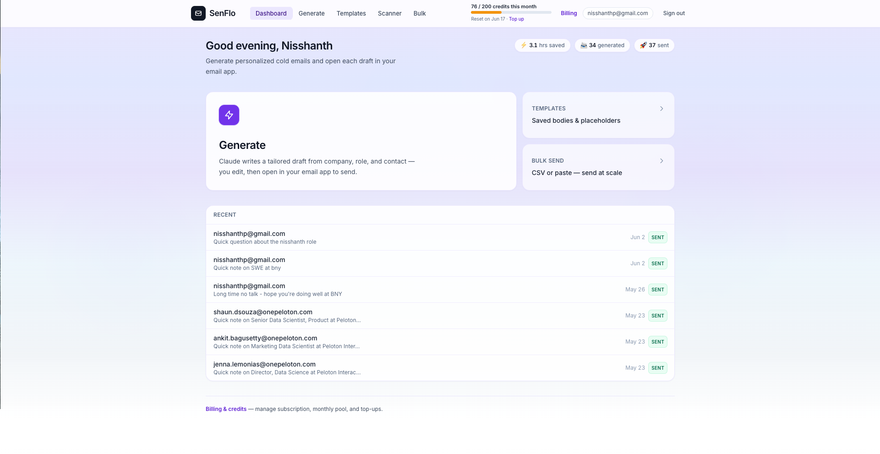Click the monthly credits usage progress bar
The height and width of the screenshot is (454, 880).
pyautogui.click(x=511, y=12)
